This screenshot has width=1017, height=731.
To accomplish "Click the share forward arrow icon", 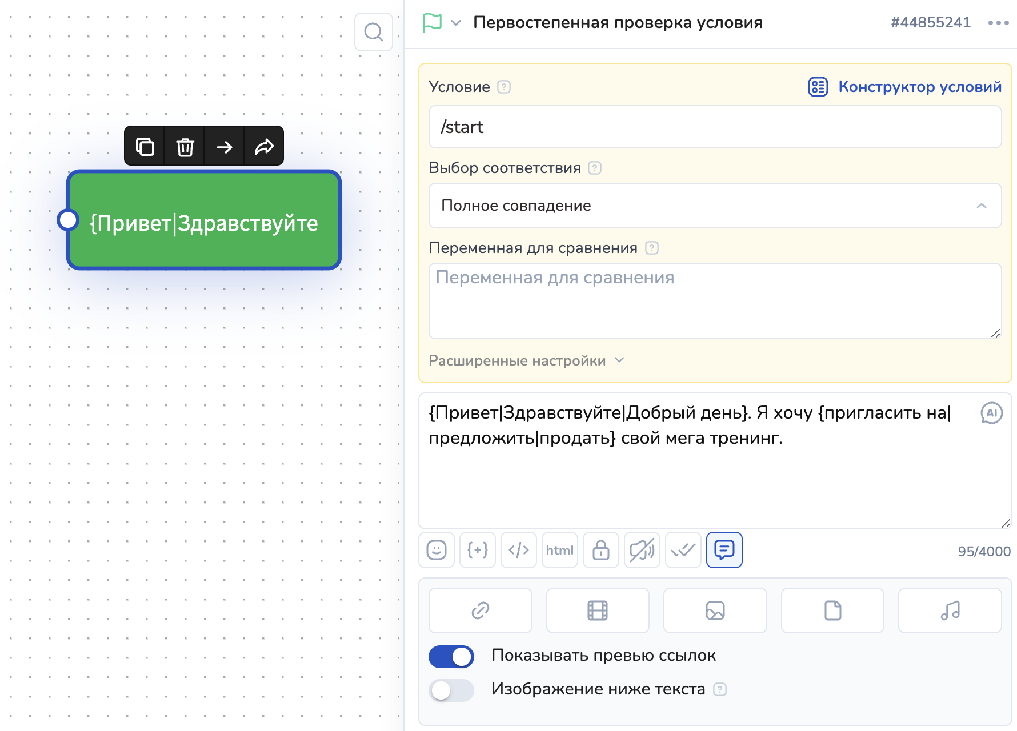I will point(264,147).
